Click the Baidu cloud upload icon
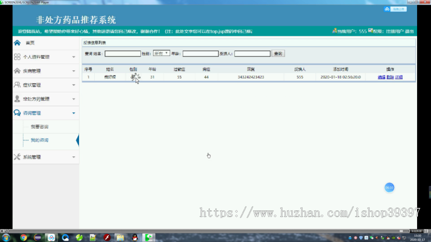This screenshot has height=242, width=431. tap(387, 9)
